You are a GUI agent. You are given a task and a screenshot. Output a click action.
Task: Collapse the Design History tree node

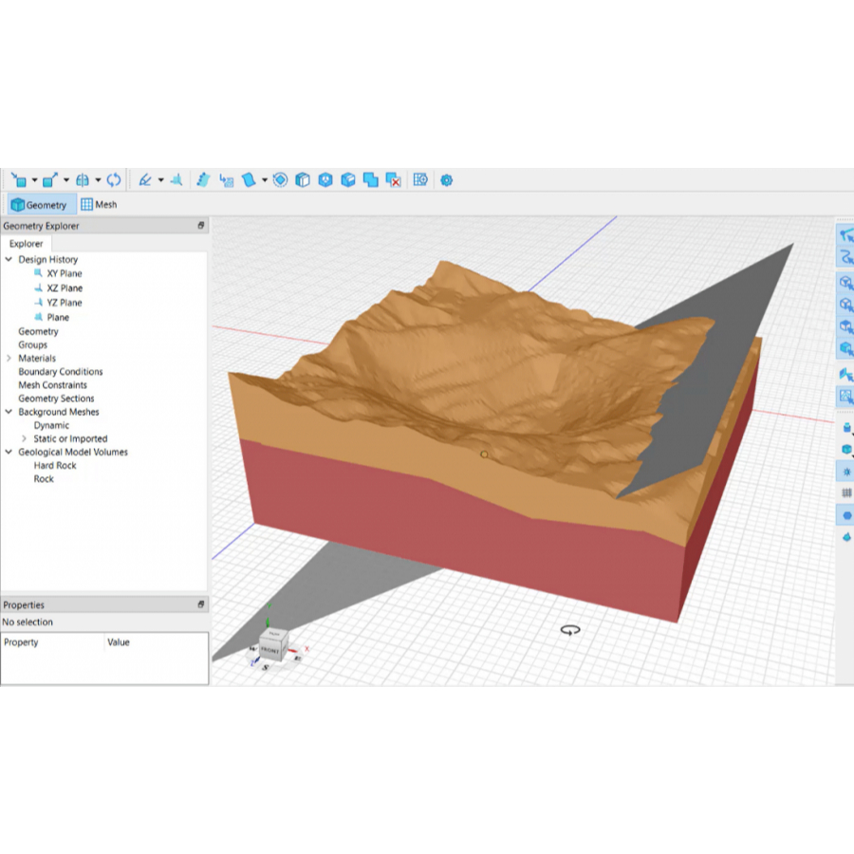point(9,259)
